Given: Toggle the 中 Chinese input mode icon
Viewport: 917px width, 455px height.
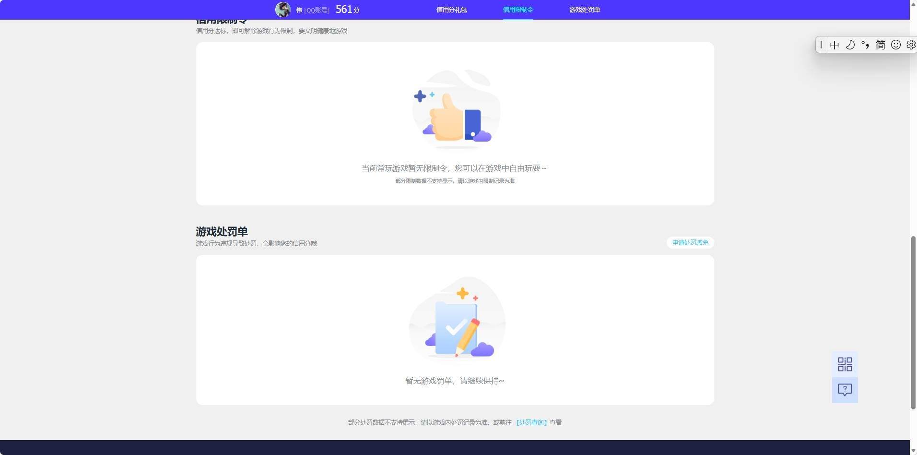Looking at the screenshot, I should [835, 45].
